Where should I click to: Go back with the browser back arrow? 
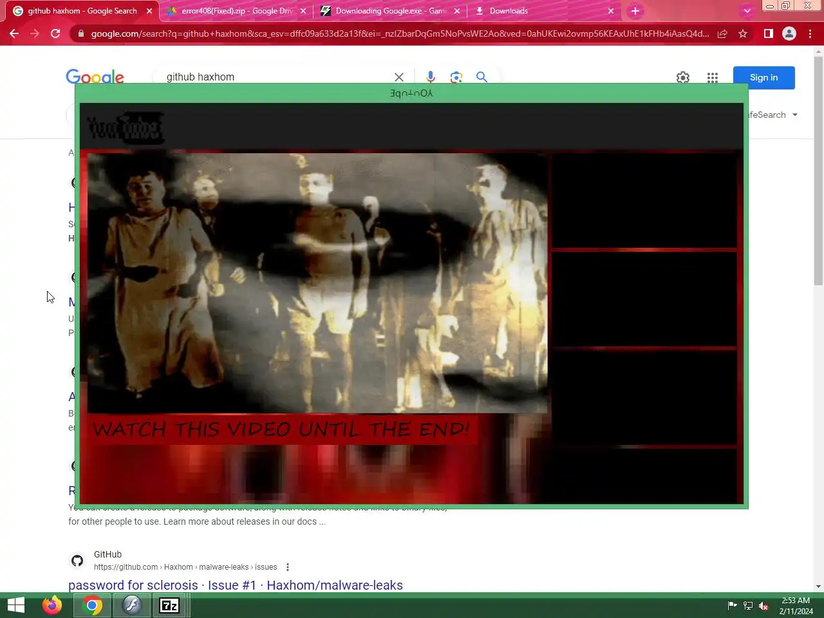pos(14,33)
